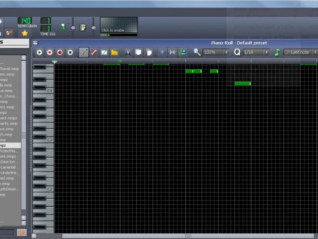Click the Cut scissors icon
The height and width of the screenshot is (239, 318).
pyautogui.click(x=128, y=53)
